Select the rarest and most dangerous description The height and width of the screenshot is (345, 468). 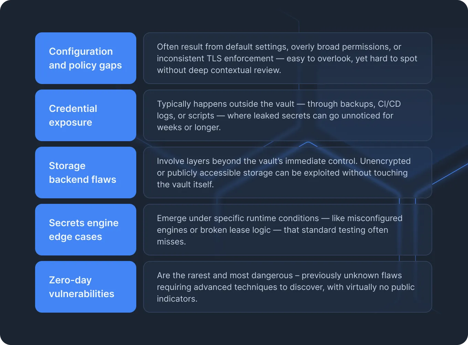(x=288, y=287)
